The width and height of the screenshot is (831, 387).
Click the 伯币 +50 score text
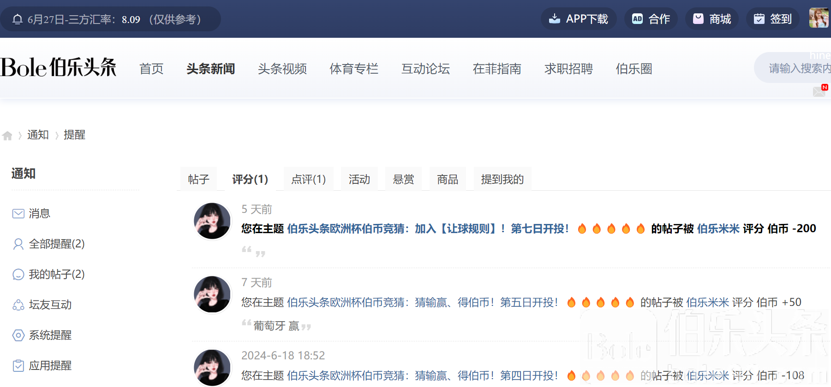coord(779,302)
